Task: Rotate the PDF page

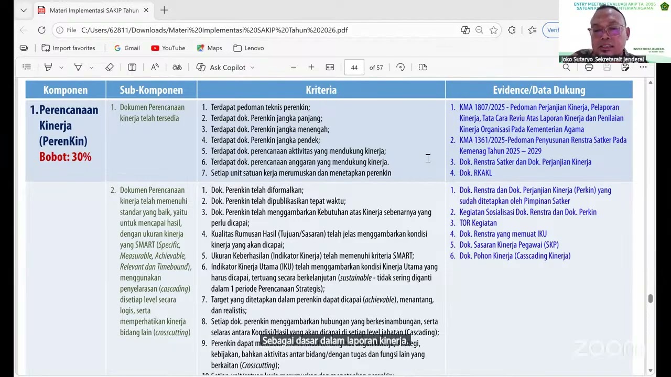Action: (x=401, y=67)
